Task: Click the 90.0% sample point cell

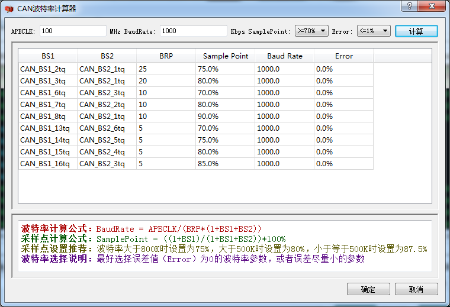Action: coord(225,117)
